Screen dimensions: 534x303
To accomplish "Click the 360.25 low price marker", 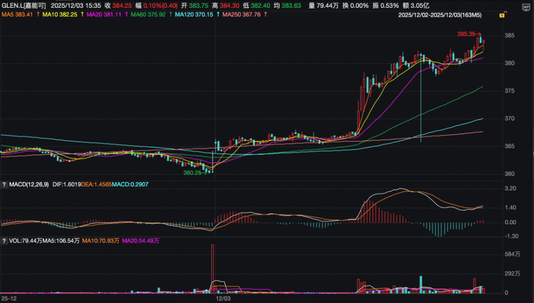I will pyautogui.click(x=191, y=172).
